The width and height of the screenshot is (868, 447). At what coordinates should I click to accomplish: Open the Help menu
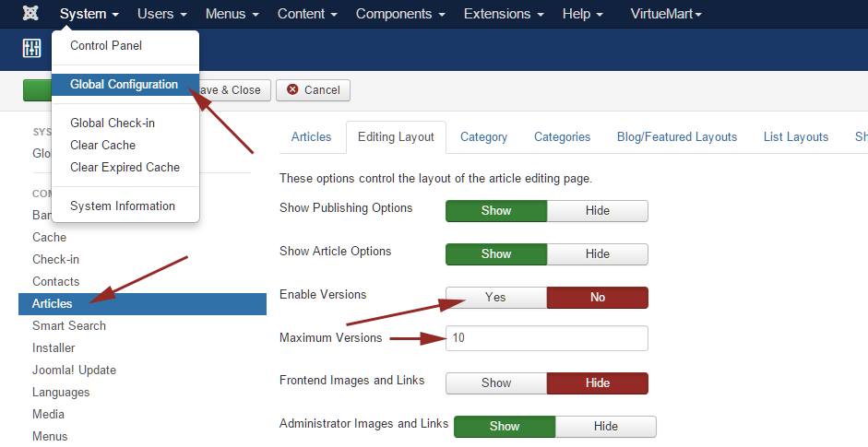pyautogui.click(x=582, y=14)
